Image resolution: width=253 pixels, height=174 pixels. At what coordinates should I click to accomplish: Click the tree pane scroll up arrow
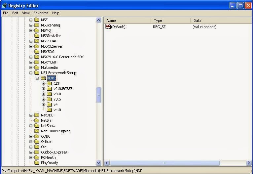(98, 20)
